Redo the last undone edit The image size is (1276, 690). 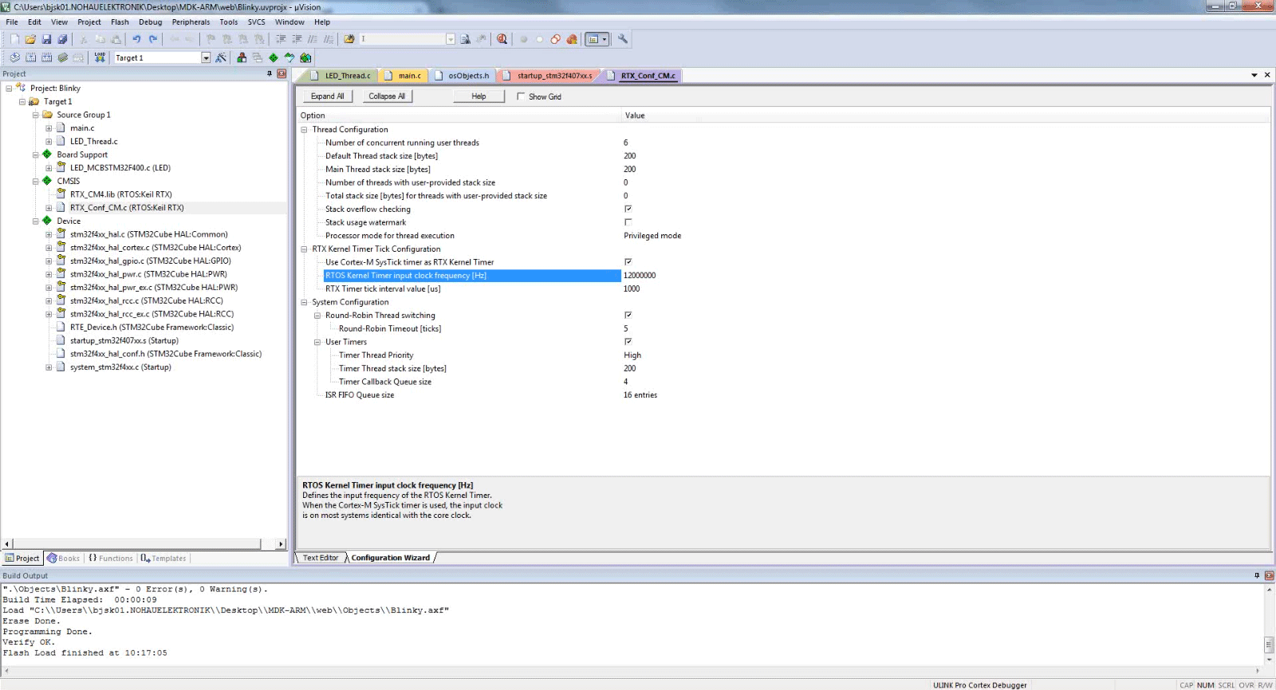[152, 39]
